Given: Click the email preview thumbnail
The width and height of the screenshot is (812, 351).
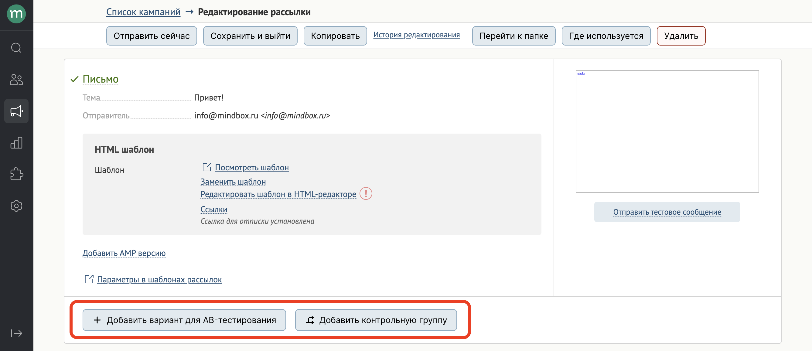Looking at the screenshot, I should 667,131.
